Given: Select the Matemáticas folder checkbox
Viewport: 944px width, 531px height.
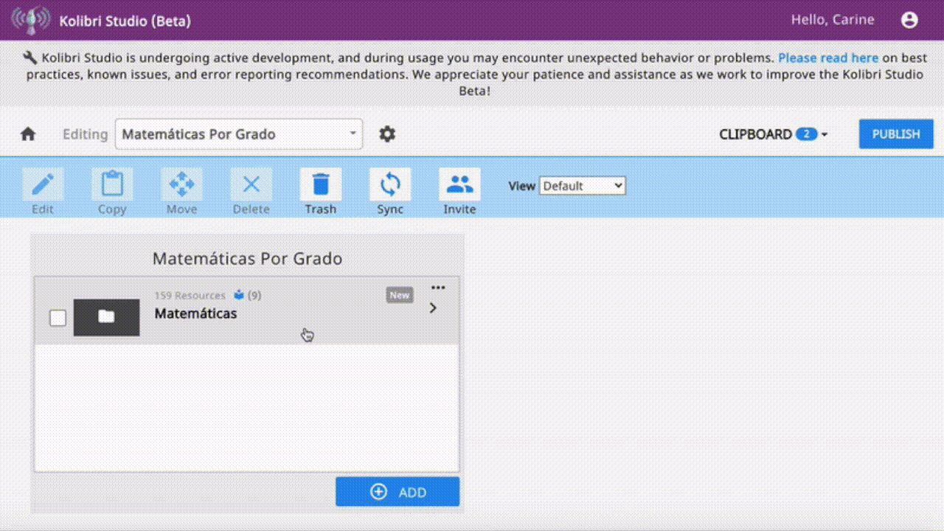Looking at the screenshot, I should click(x=58, y=318).
